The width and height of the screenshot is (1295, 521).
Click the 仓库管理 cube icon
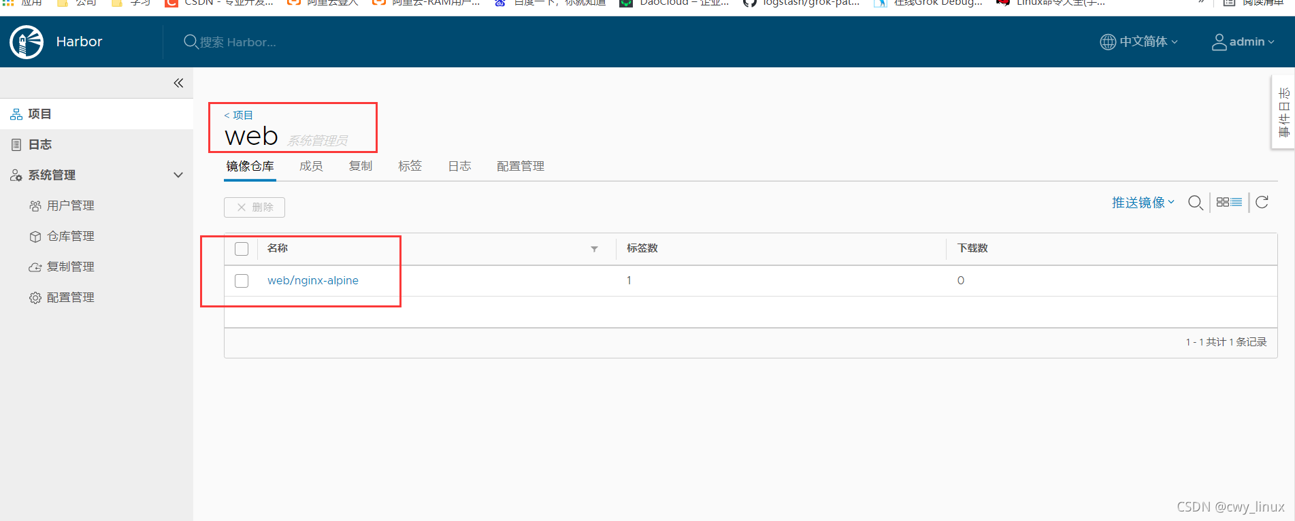[x=35, y=237]
